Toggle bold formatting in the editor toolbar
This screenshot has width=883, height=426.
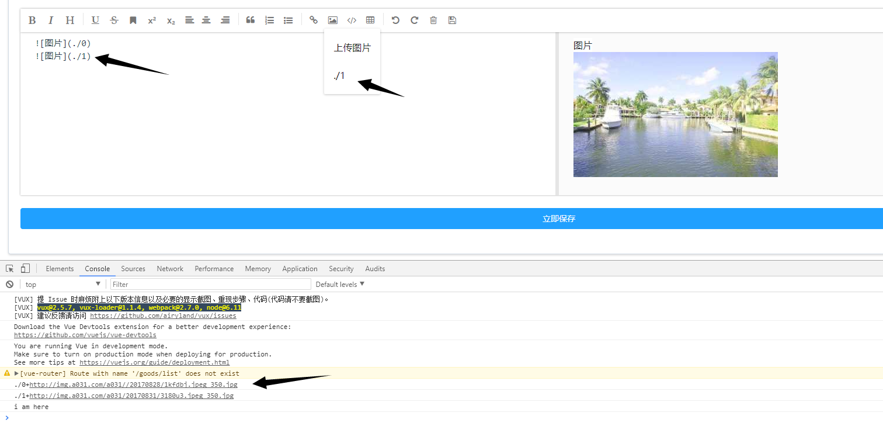point(32,20)
